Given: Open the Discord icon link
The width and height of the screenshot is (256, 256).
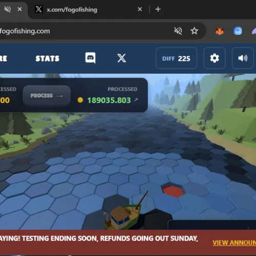Looking at the screenshot, I should [90, 58].
